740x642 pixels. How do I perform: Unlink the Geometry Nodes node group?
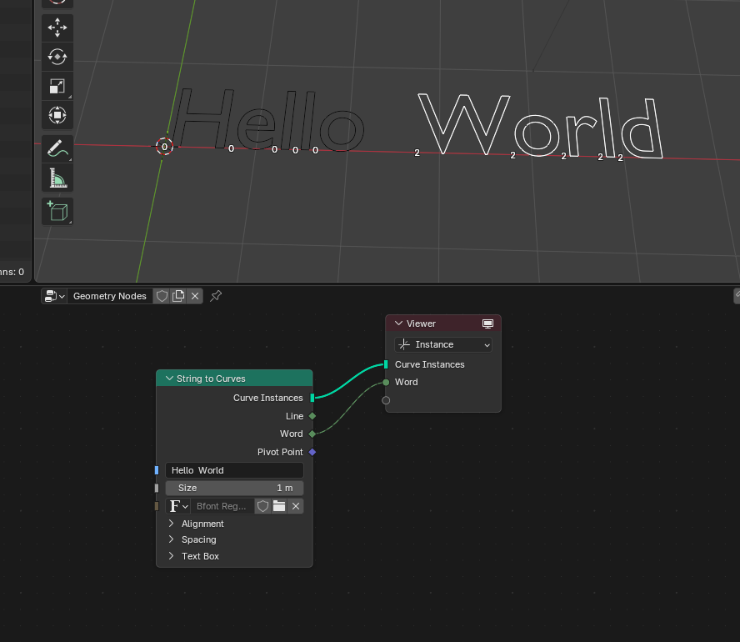pos(195,296)
